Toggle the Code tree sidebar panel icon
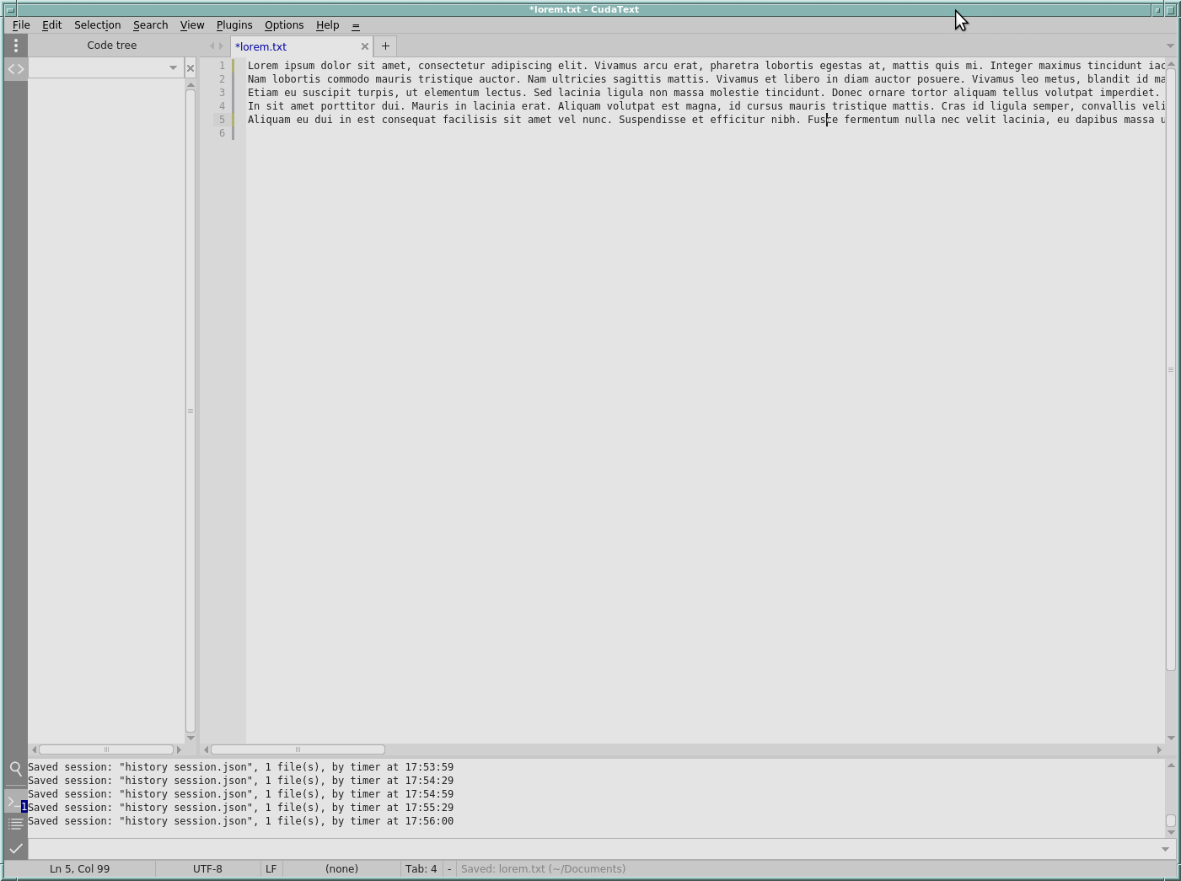The width and height of the screenshot is (1181, 881). (x=16, y=69)
